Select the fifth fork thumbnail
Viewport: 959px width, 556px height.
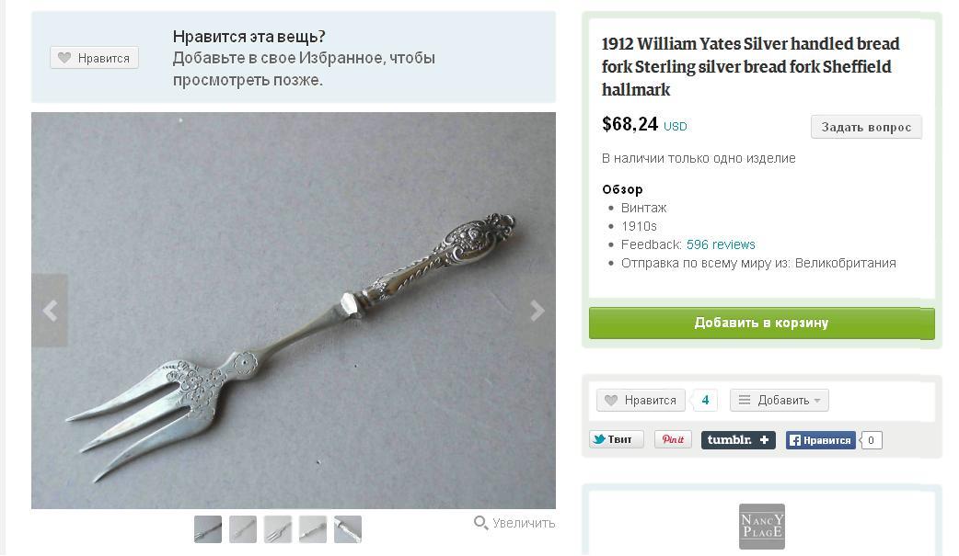(x=348, y=529)
